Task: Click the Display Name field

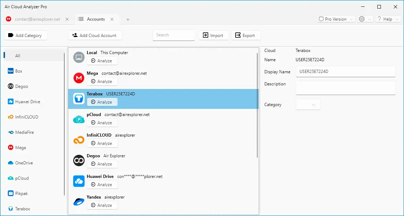Action: (x=345, y=72)
